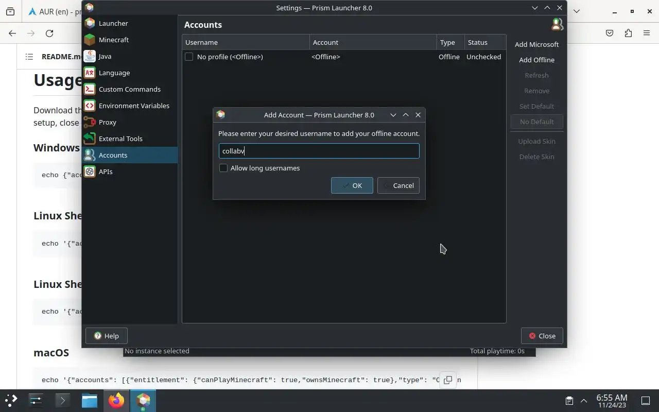Open the Firefox list all tabs dropdown

tap(577, 11)
